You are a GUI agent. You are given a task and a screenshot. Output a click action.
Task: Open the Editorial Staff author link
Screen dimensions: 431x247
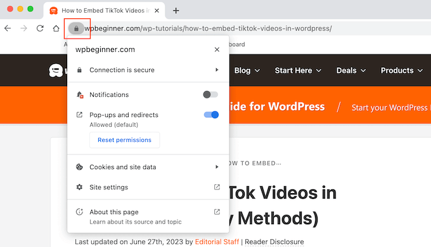(x=217, y=242)
